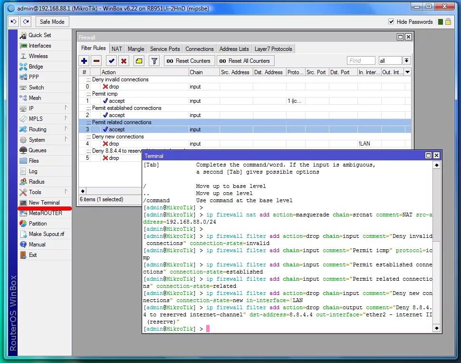Expand the System submenu arrow
This screenshot has width=461, height=363.
[66, 139]
